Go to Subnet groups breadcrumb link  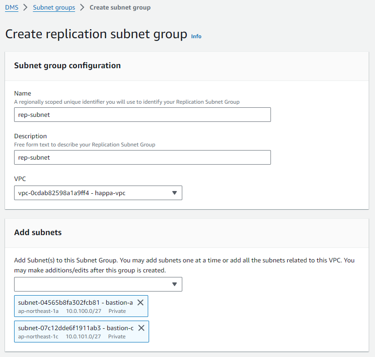(x=54, y=7)
